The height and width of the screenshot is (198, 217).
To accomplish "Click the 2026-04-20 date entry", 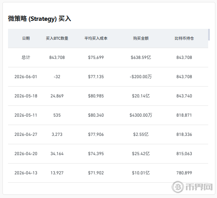I will pyautogui.click(x=26, y=154).
